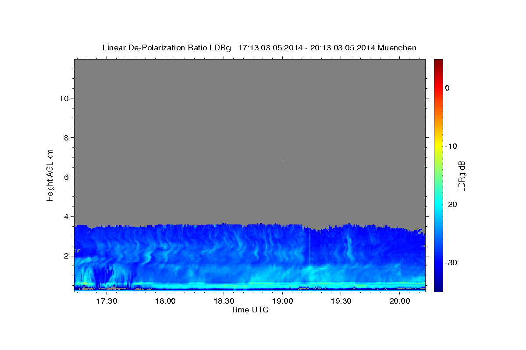The height and width of the screenshot is (350, 526).
Task: Click the colorbar value -30
Action: pos(451,262)
